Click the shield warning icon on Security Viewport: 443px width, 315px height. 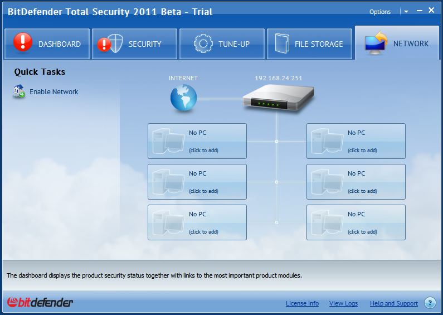[x=110, y=43]
